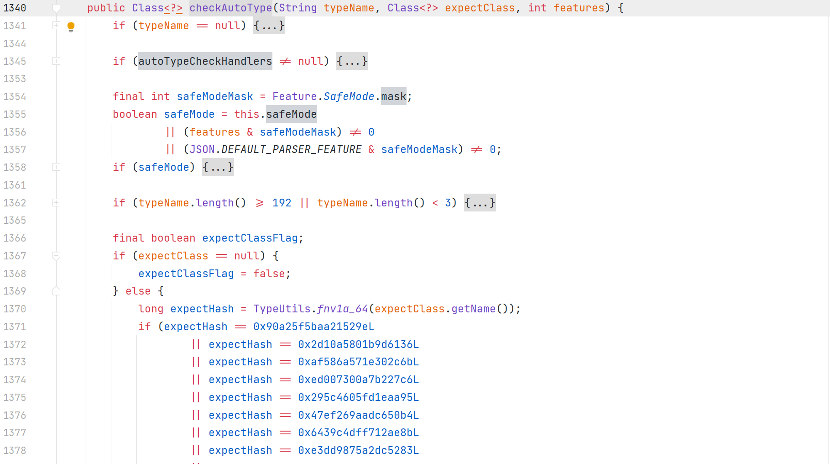Expand the {...} after typeName null check
Image resolution: width=830 pixels, height=464 pixels.
(269, 26)
